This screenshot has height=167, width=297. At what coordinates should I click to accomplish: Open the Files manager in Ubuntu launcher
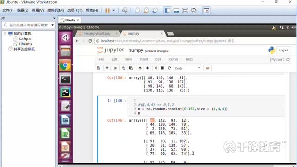tap(65, 51)
